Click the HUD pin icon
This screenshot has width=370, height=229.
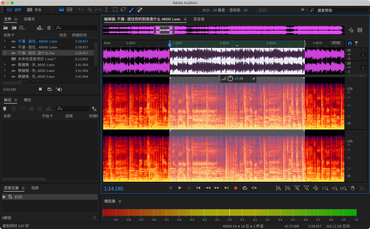[x=253, y=79]
